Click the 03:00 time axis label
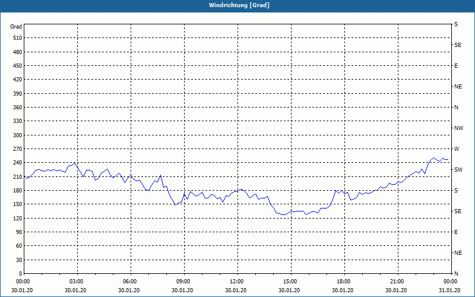The image size is (475, 297). click(x=75, y=282)
